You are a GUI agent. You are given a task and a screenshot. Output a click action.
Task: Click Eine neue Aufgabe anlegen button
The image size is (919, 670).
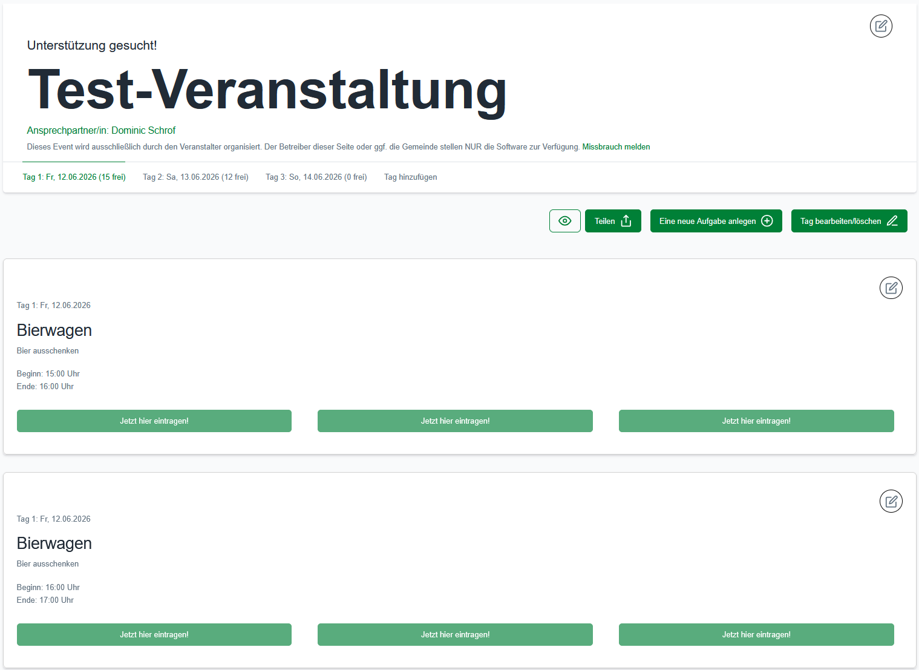tap(716, 221)
